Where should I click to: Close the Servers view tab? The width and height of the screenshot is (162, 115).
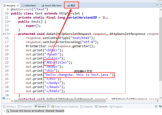point(48,107)
